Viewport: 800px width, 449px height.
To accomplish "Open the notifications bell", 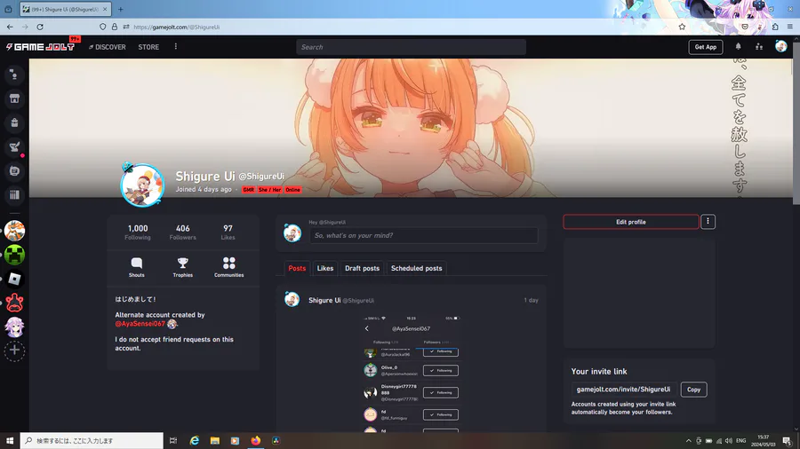I will [x=738, y=47].
